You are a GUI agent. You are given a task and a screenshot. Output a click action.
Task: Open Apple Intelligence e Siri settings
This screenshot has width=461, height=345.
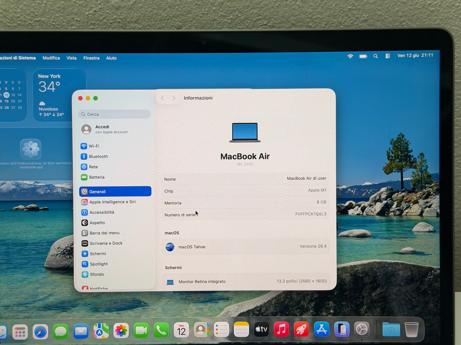pos(115,202)
